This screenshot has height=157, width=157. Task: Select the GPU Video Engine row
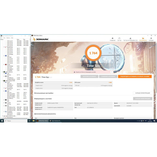pos(15,96)
